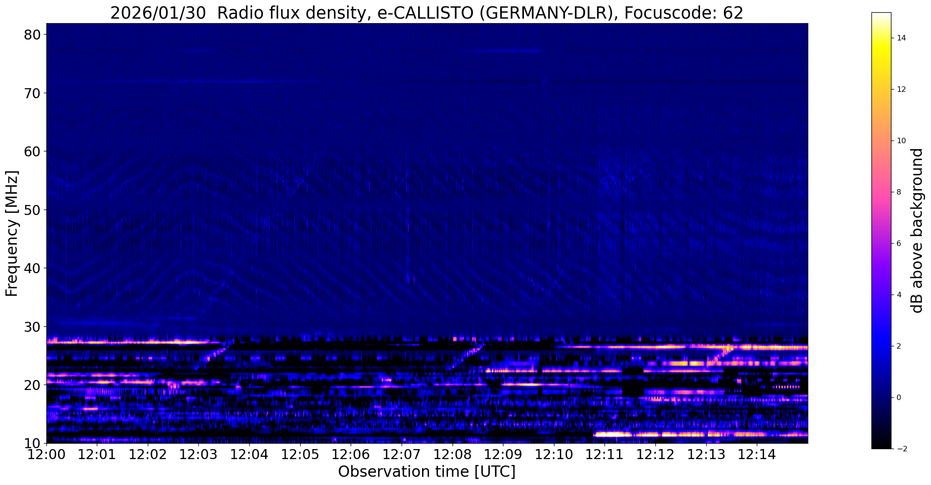This screenshot has width=931, height=485.
Task: Click the 10 MHz frequency tick label
Action: coord(32,443)
